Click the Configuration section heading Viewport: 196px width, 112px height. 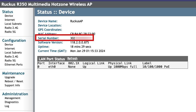[x=14, y=40]
